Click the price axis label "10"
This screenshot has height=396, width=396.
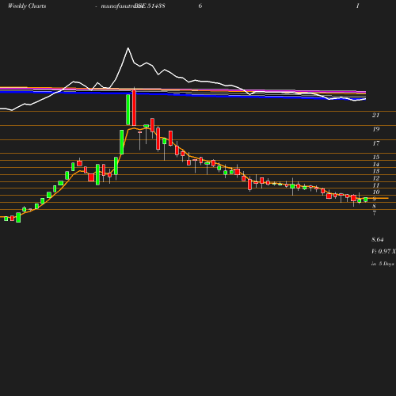click(x=376, y=192)
